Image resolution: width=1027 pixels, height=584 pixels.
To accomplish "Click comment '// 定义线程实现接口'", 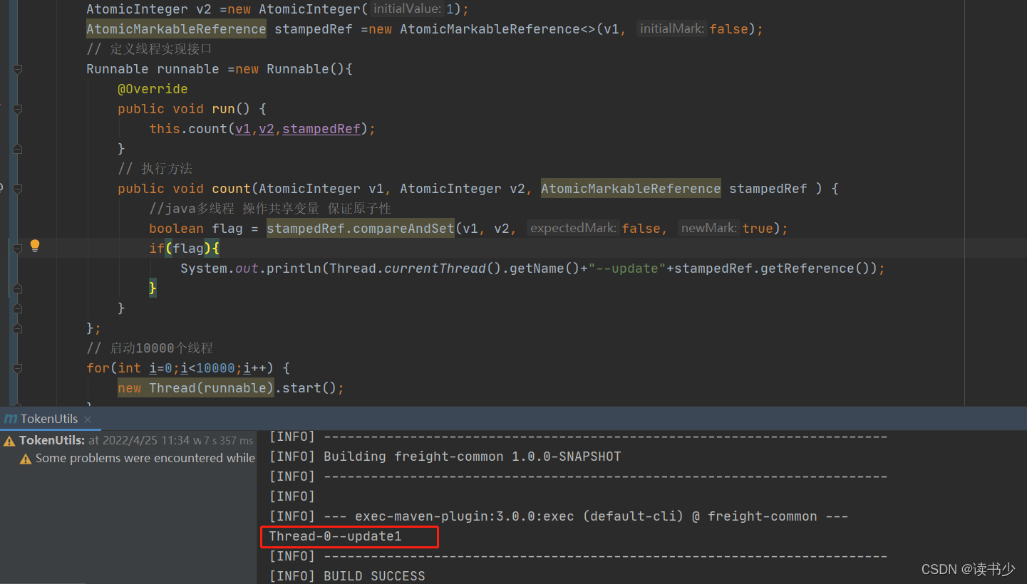I will 150,49.
